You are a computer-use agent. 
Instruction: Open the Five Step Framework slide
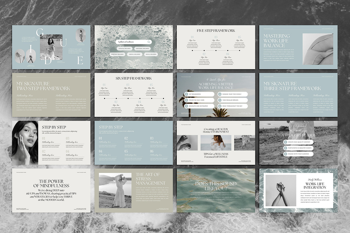point(216,47)
